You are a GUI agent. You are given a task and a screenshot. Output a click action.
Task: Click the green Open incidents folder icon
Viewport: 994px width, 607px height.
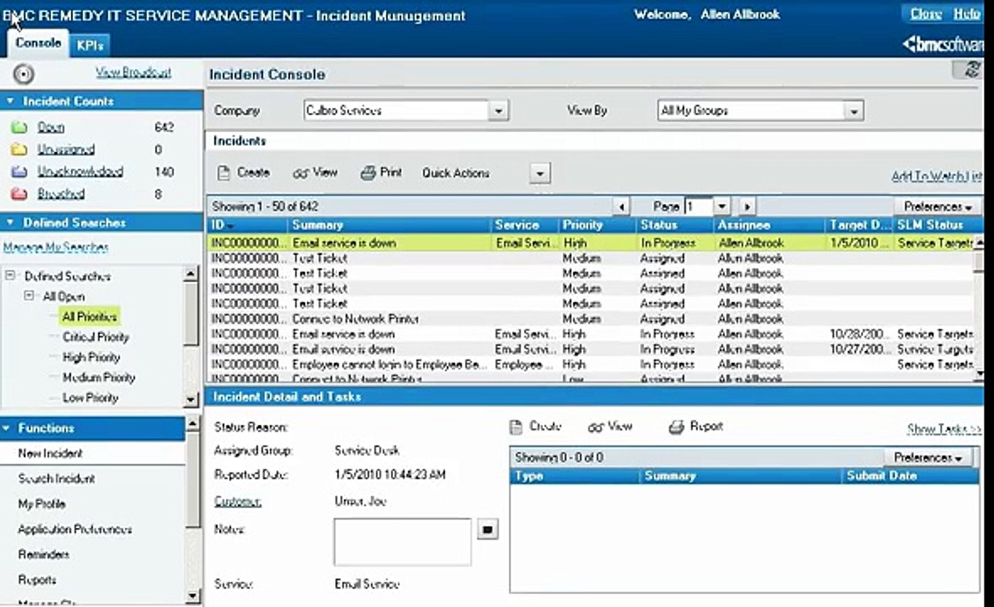pos(19,127)
